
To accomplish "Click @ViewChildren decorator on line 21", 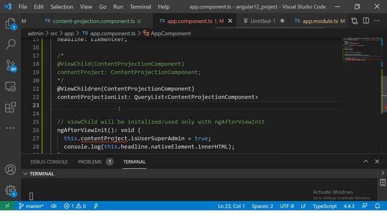I will [79, 89].
